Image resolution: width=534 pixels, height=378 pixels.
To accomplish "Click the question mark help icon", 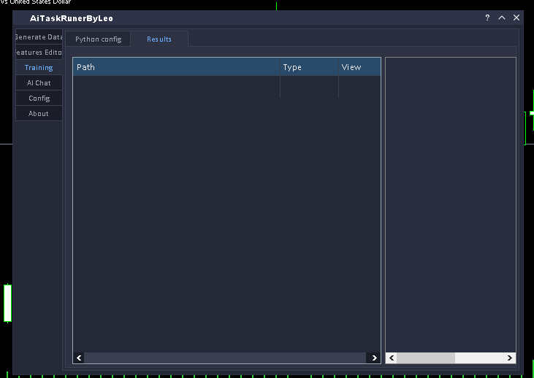I will click(487, 18).
